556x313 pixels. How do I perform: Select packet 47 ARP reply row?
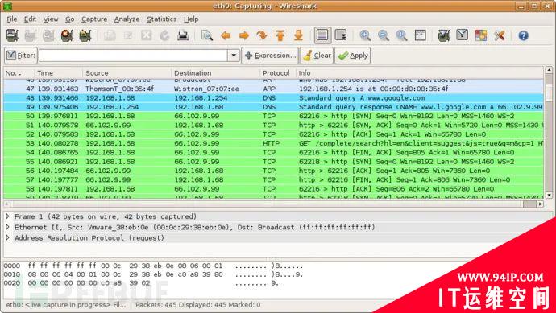pyautogui.click(x=273, y=89)
